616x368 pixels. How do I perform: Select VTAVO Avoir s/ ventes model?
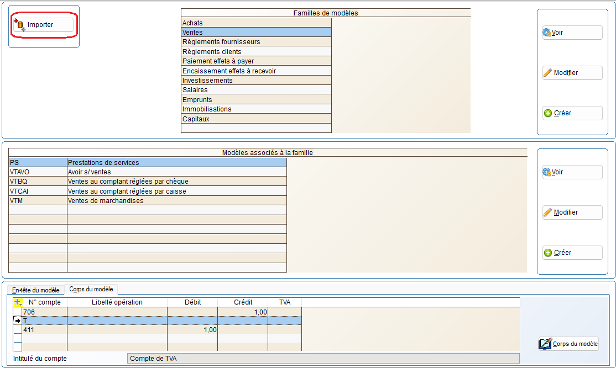(147, 172)
